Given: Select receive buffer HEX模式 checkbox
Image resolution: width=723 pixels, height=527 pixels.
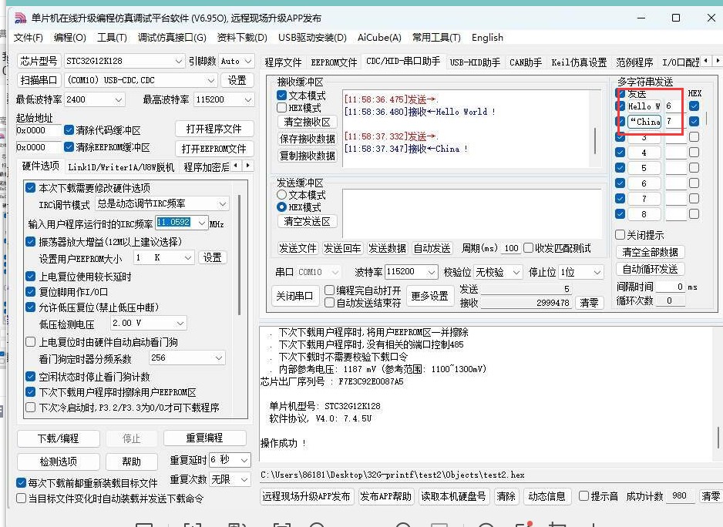Looking at the screenshot, I should point(282,107).
